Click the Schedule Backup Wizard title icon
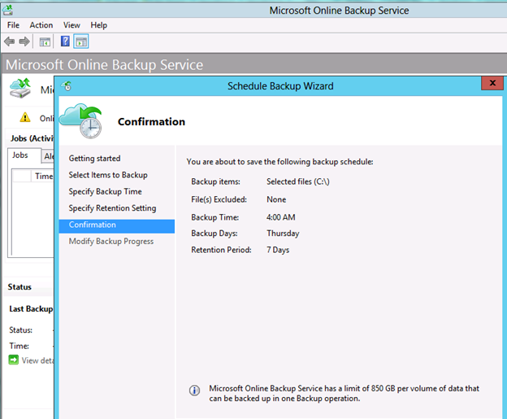The width and height of the screenshot is (507, 419). pos(67,85)
